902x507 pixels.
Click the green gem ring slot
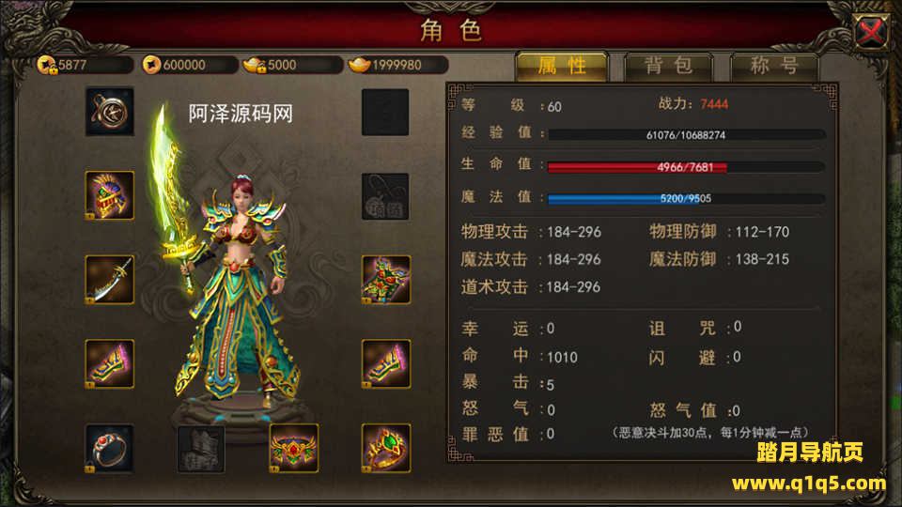click(385, 449)
